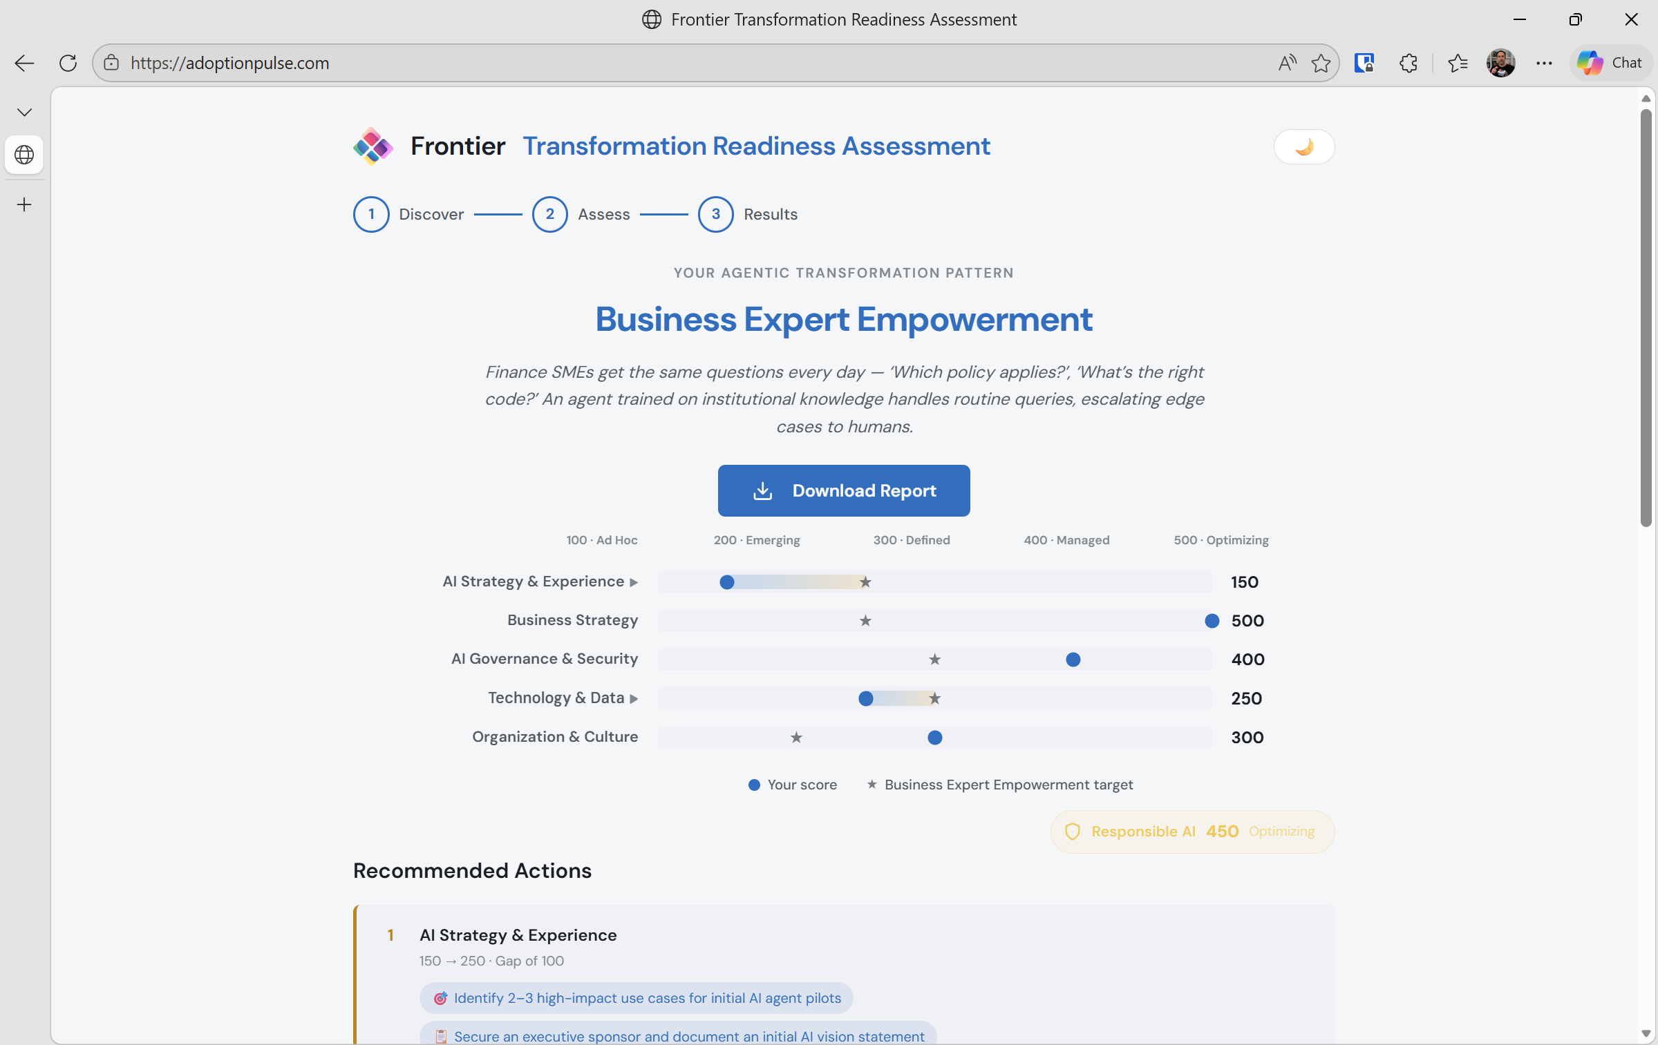Click the read aloud icon

click(x=1286, y=63)
